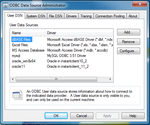Click Microsoft Access Driver (*.mdb, *.accdb) cell
Viewport: 150px width, 125px height.
(x=77, y=50)
